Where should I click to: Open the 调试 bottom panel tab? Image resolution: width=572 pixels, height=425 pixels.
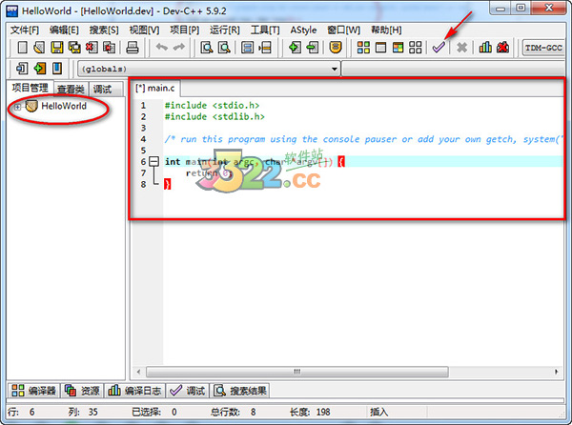pos(188,391)
